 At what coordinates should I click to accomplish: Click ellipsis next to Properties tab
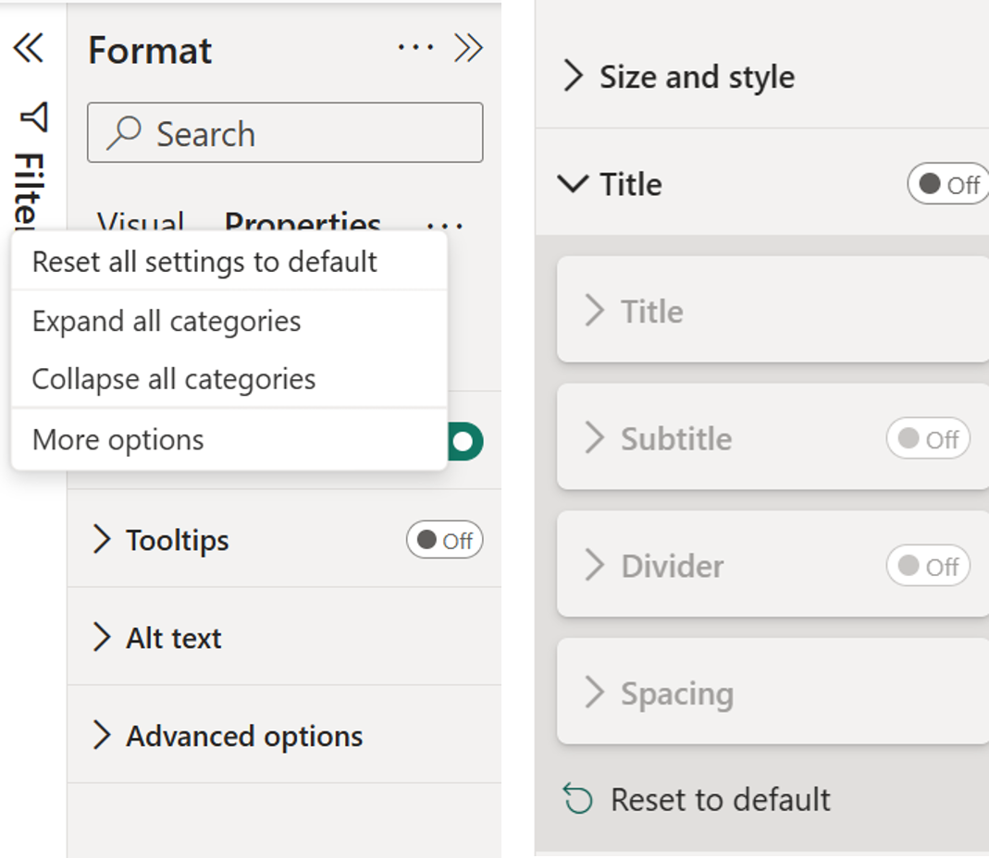[445, 222]
